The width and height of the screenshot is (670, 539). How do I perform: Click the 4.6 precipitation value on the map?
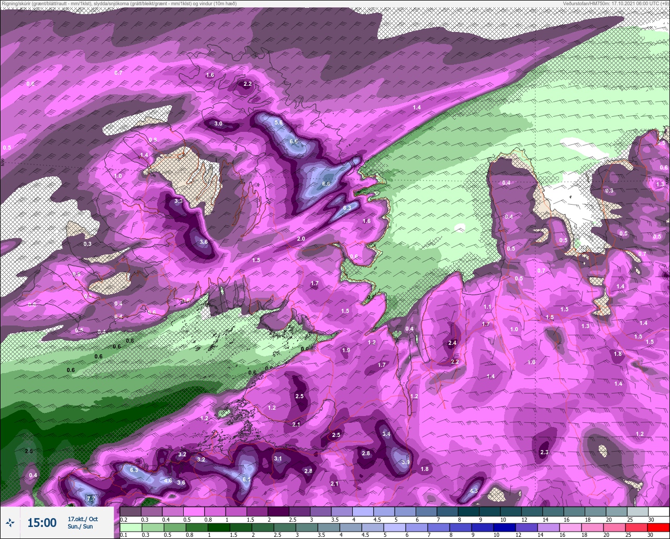(168, 480)
